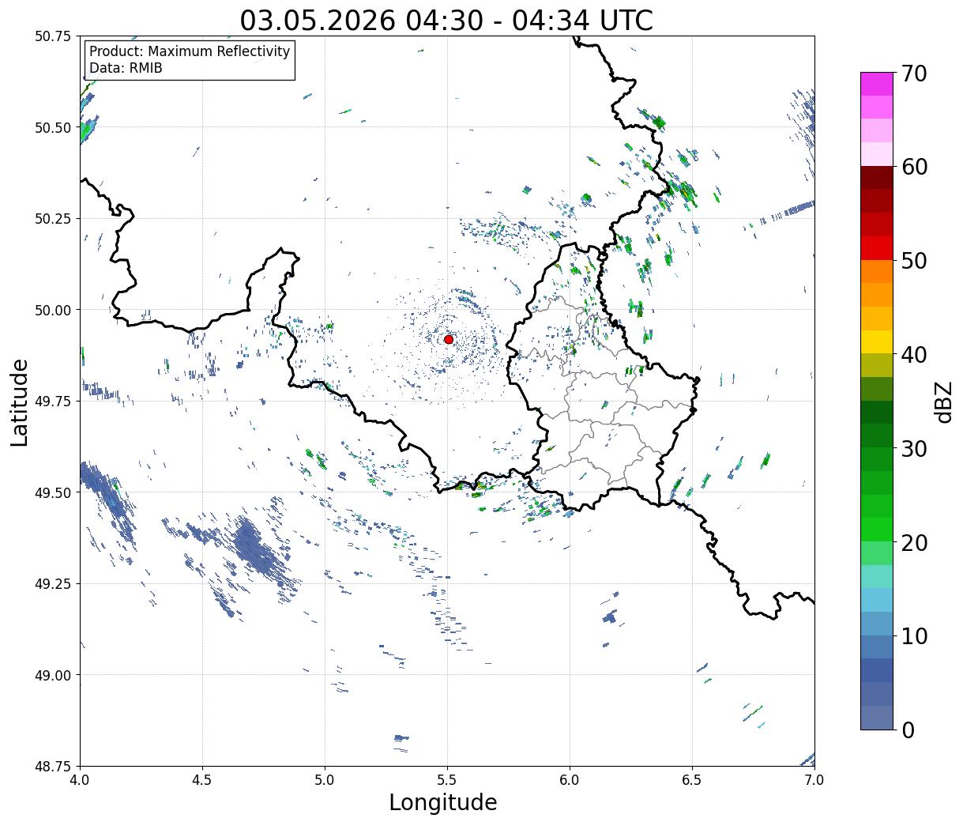This screenshot has width=963, height=822.
Task: Click the 49.25 latitude tick label
Action: pos(53,583)
